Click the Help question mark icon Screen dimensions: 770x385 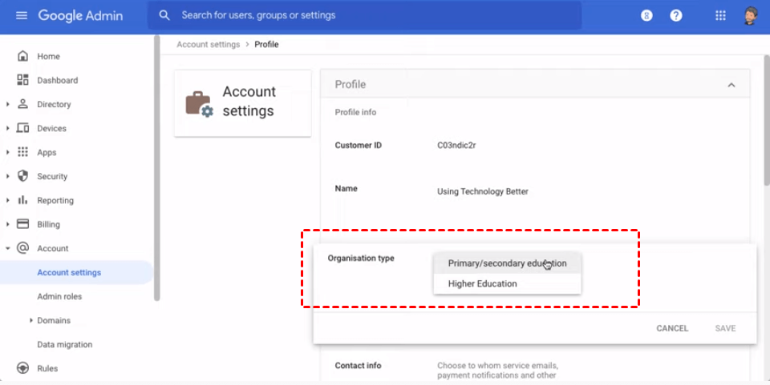676,15
